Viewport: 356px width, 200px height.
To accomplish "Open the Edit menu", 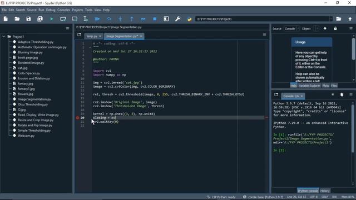I will pyautogui.click(x=11, y=10).
